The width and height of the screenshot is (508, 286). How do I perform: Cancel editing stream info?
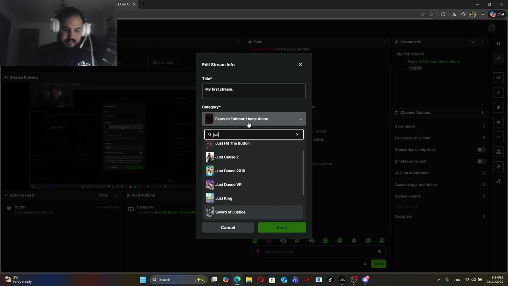[228, 228]
